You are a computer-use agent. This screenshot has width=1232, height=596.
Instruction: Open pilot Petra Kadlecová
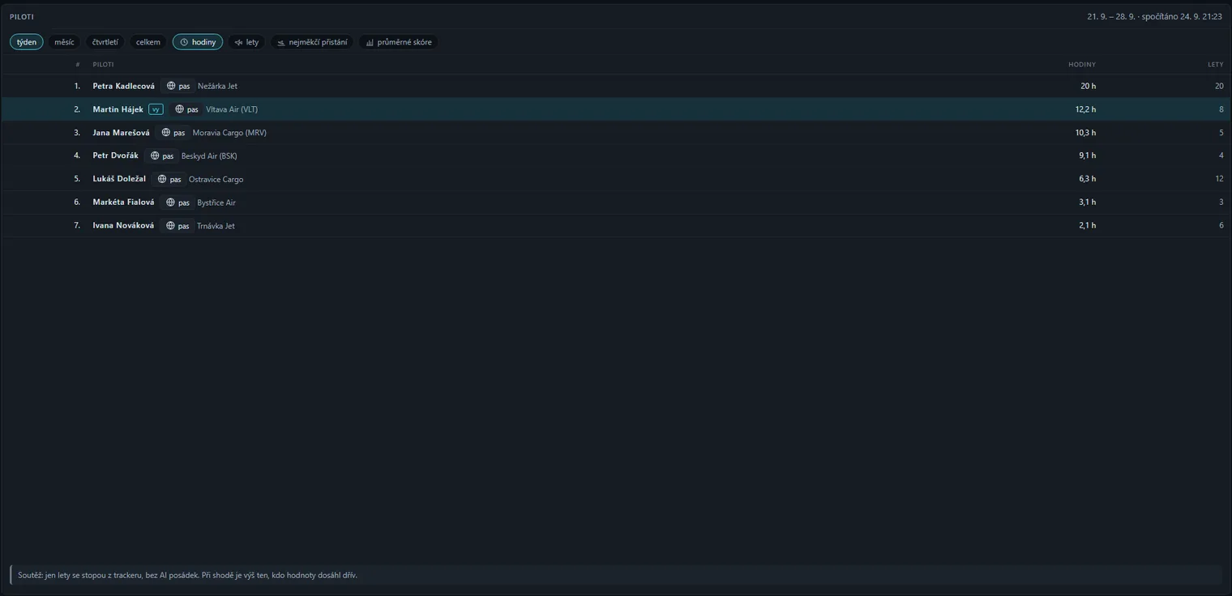coord(124,86)
